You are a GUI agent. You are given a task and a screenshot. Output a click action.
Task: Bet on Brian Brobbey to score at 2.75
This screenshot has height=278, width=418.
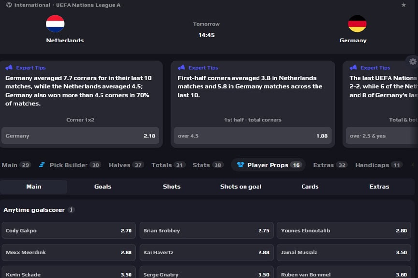tap(206, 230)
